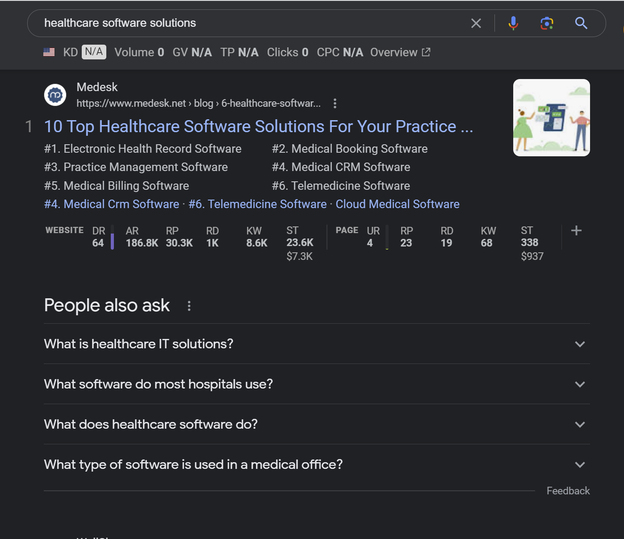The height and width of the screenshot is (539, 624).
Task: Click the Medesk site favicon
Action: point(55,95)
